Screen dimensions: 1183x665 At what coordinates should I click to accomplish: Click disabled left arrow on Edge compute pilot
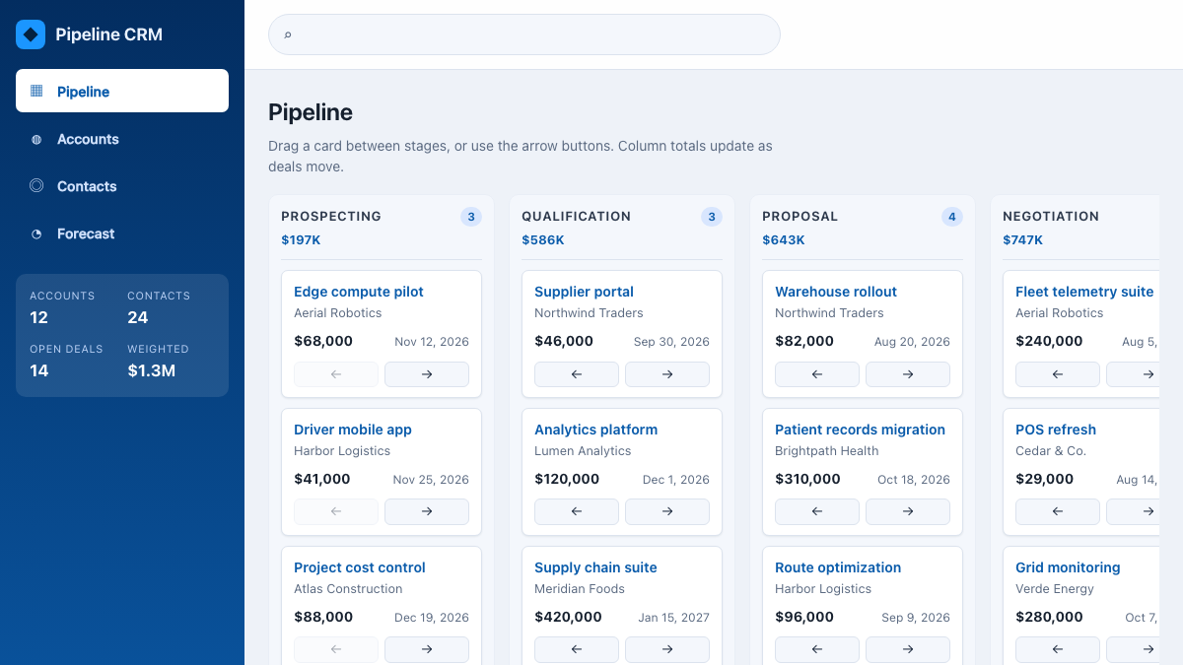pos(336,374)
